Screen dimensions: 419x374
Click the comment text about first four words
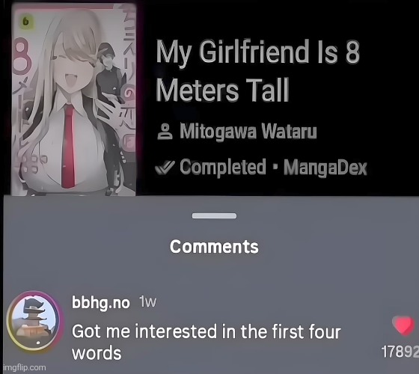tap(206, 342)
